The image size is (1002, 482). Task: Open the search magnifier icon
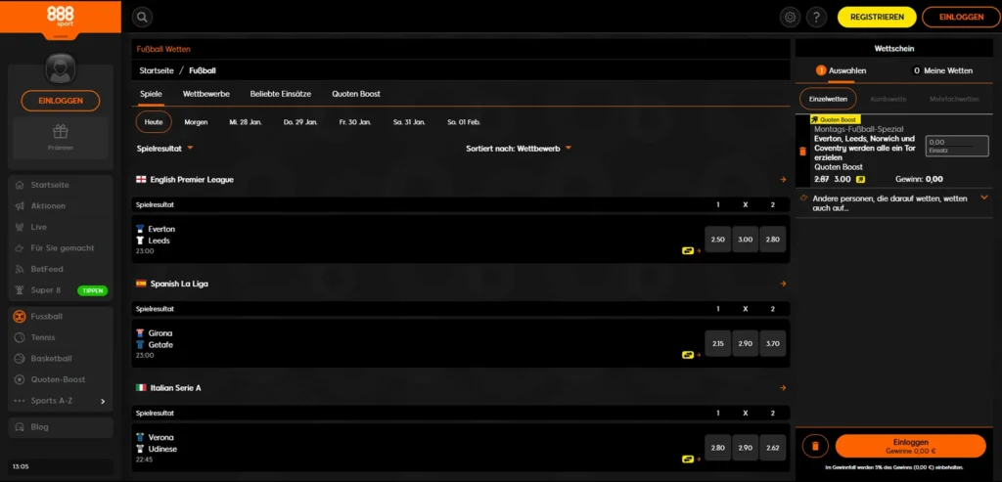point(142,18)
